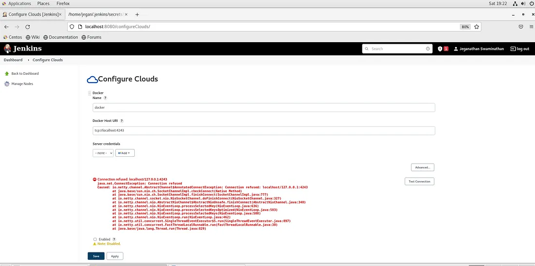Switch to the Configure Clouds [Jenkins] tab
Screen dimensions: 535x266
pyautogui.click(x=32, y=15)
